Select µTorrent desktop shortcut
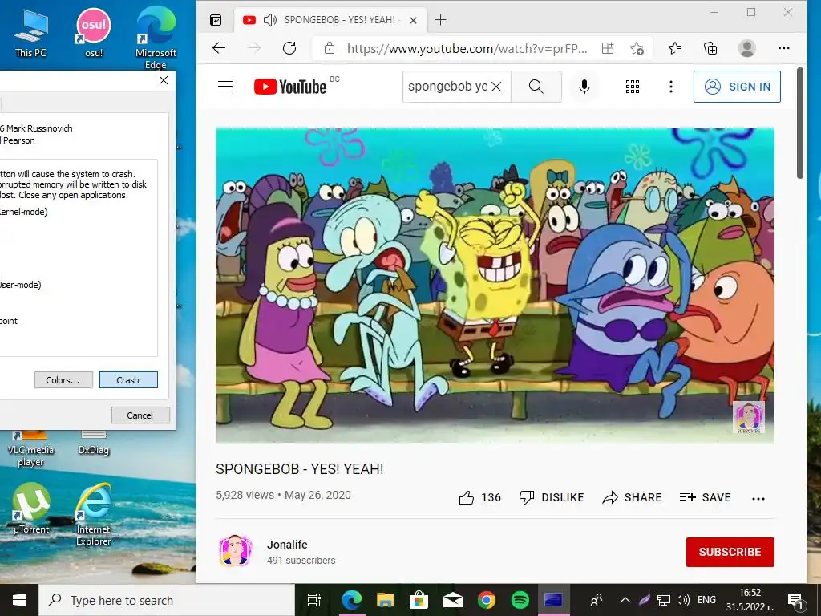This screenshot has width=821, height=616. point(31,509)
